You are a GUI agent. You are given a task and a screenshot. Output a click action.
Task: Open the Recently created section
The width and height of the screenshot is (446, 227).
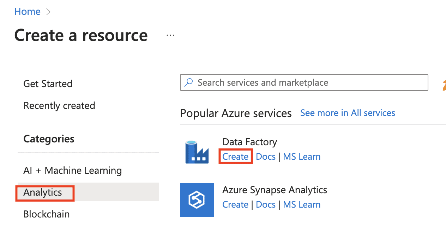click(x=59, y=106)
